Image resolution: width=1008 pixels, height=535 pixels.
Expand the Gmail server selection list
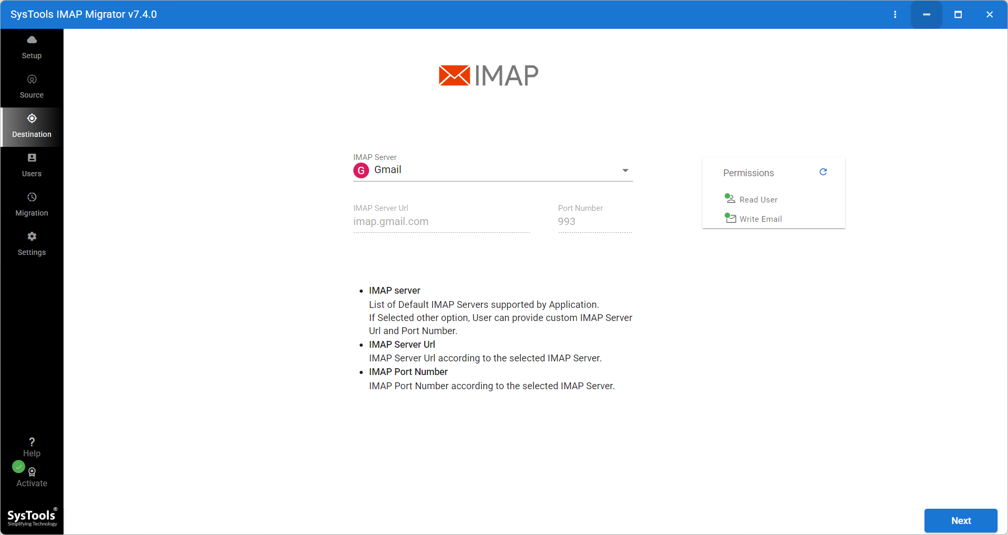coord(625,170)
